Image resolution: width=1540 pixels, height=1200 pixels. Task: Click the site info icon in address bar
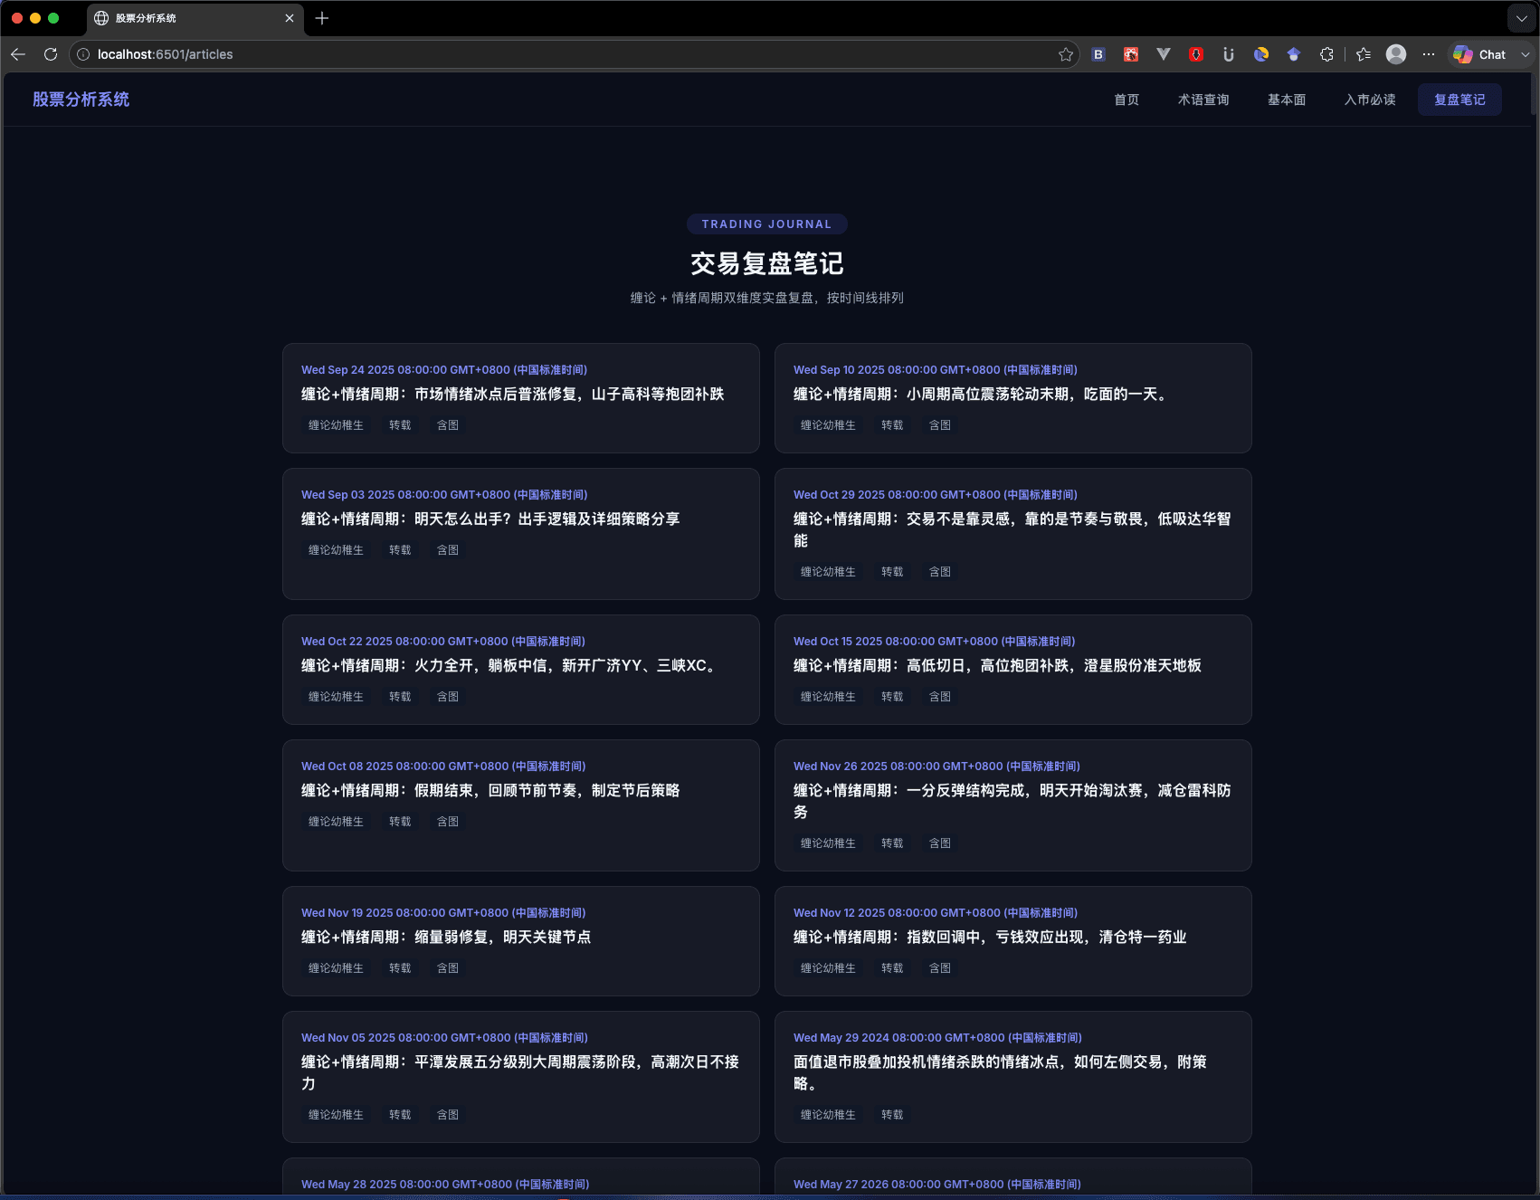[83, 54]
